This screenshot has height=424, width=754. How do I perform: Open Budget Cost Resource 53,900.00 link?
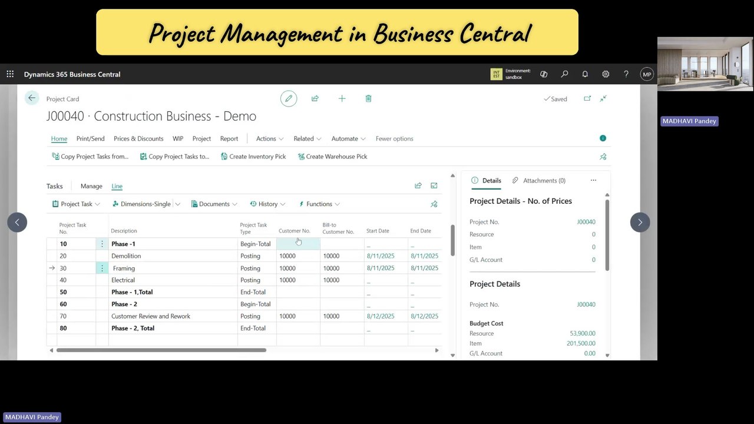(583, 333)
